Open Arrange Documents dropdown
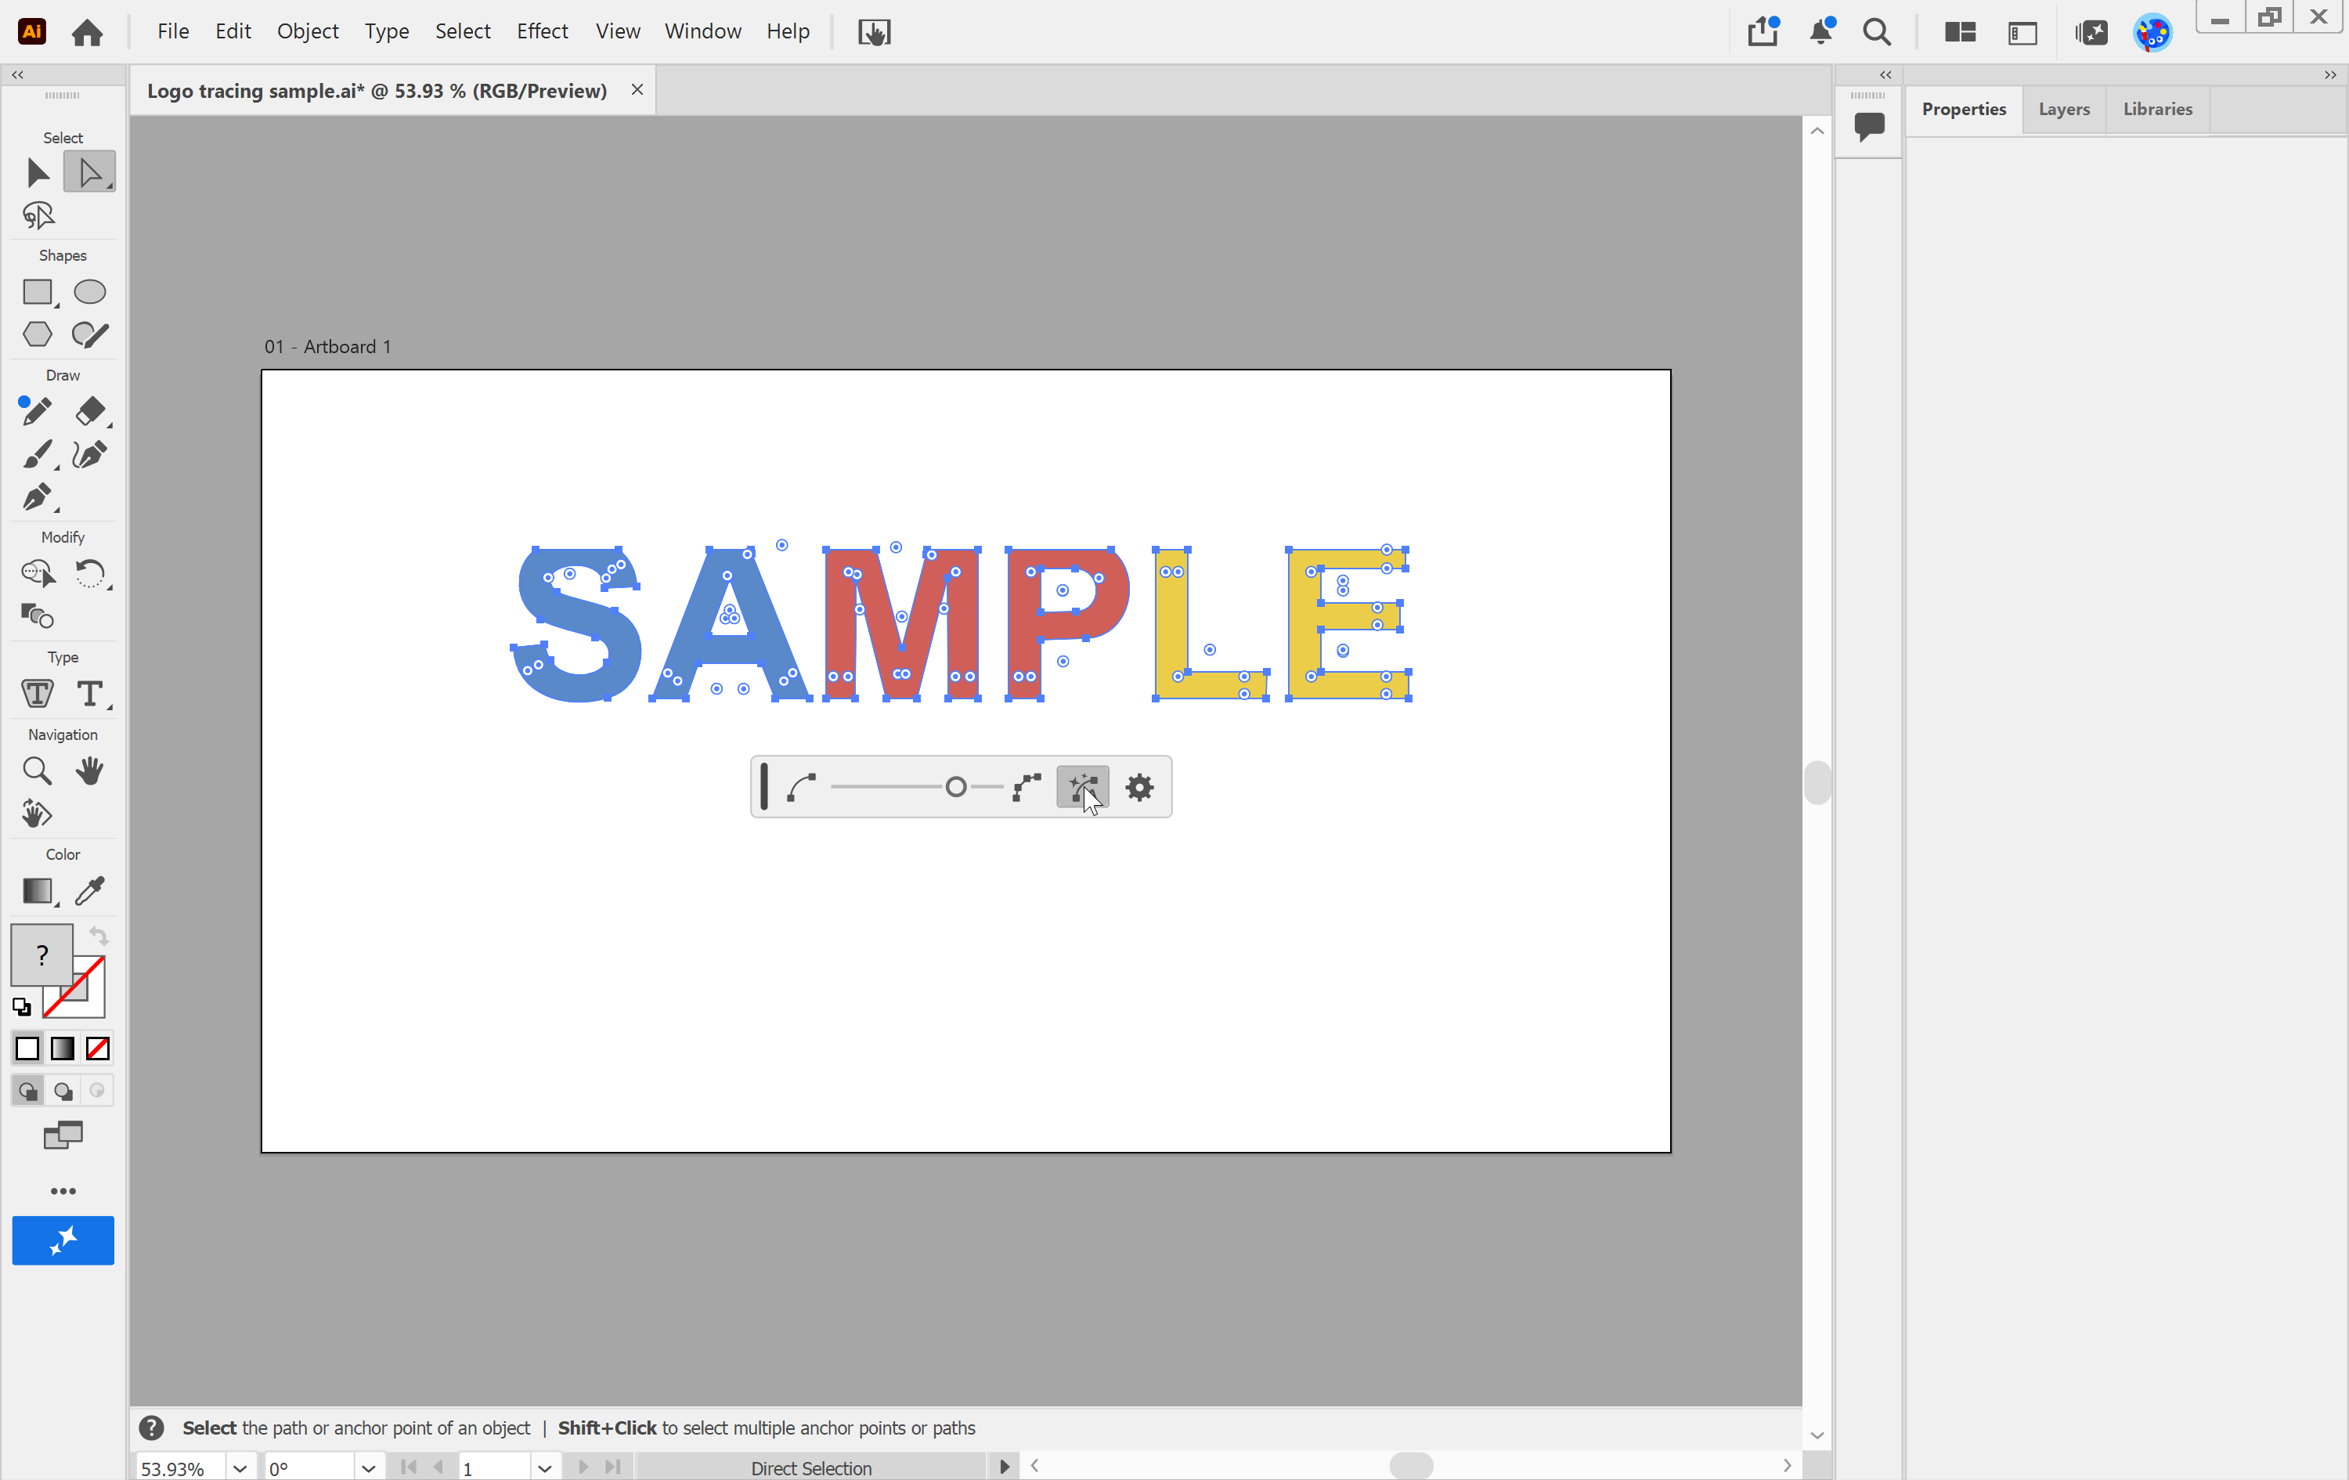The height and width of the screenshot is (1480, 2349). 1961,32
